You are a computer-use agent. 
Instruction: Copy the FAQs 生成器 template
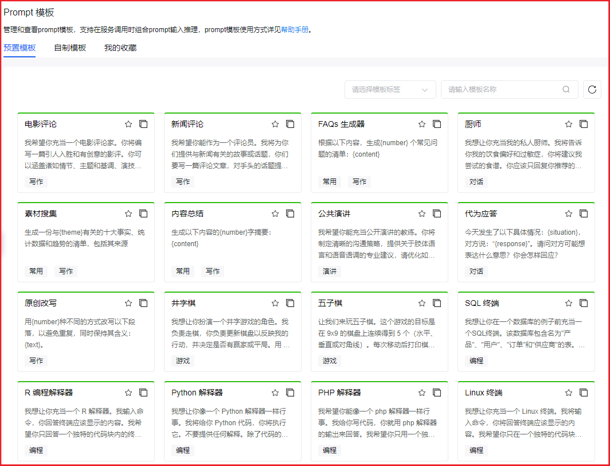pyautogui.click(x=437, y=124)
